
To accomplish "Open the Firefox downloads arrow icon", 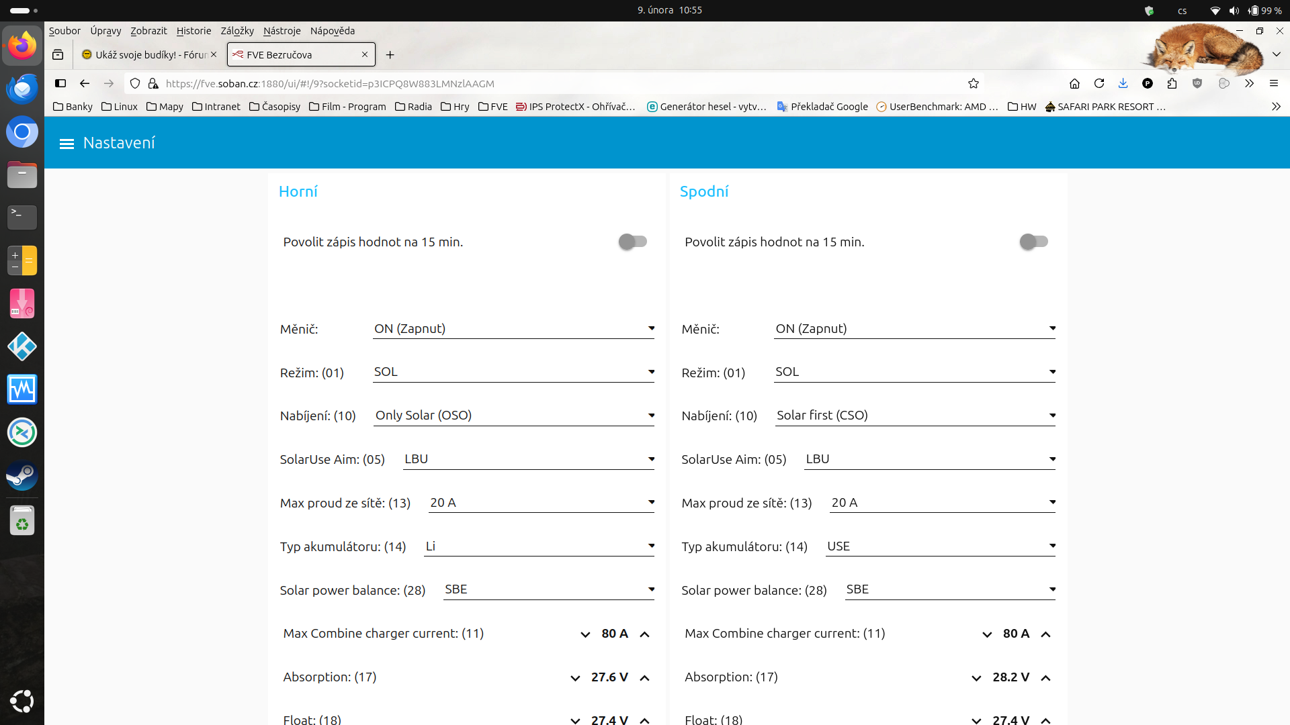I will 1123,83.
